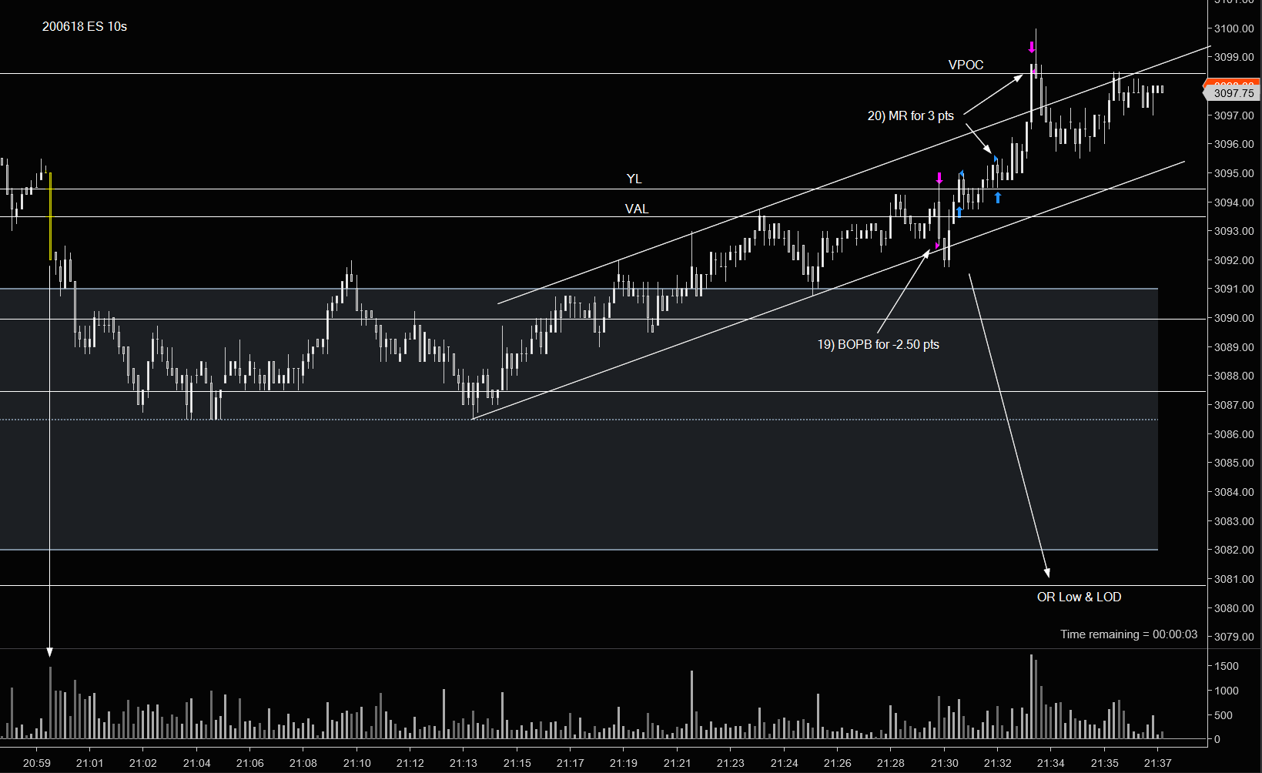
Task: Click 3099.00 on the price axis
Action: click(1234, 57)
